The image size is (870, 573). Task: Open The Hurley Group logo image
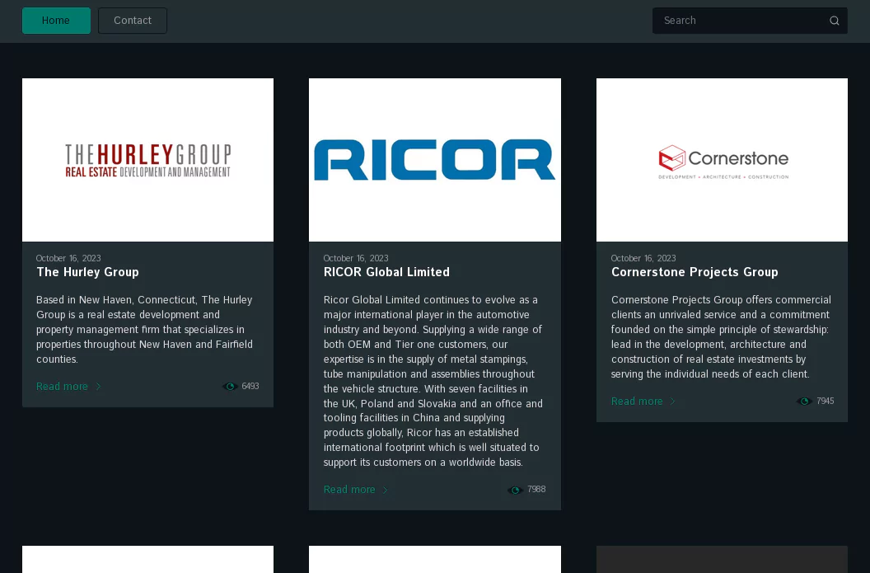click(147, 160)
